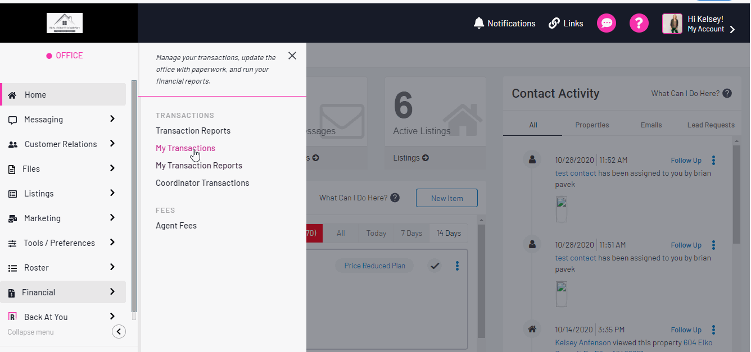Click the Back At You logo icon
Image resolution: width=751 pixels, height=352 pixels.
click(12, 317)
